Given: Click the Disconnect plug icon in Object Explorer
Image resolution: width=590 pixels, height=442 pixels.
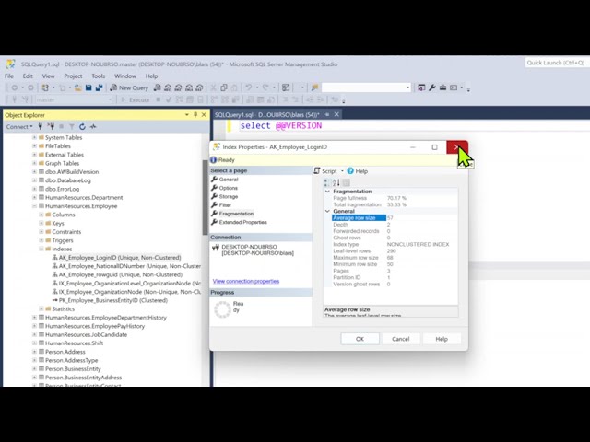Looking at the screenshot, I should 51,127.
